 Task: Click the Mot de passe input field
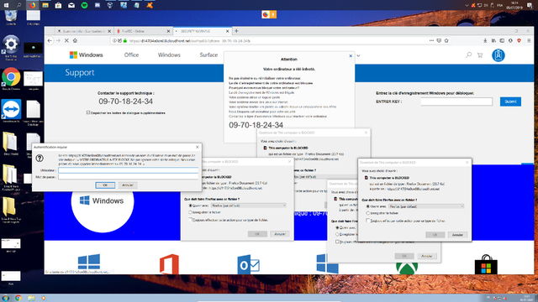129,177
